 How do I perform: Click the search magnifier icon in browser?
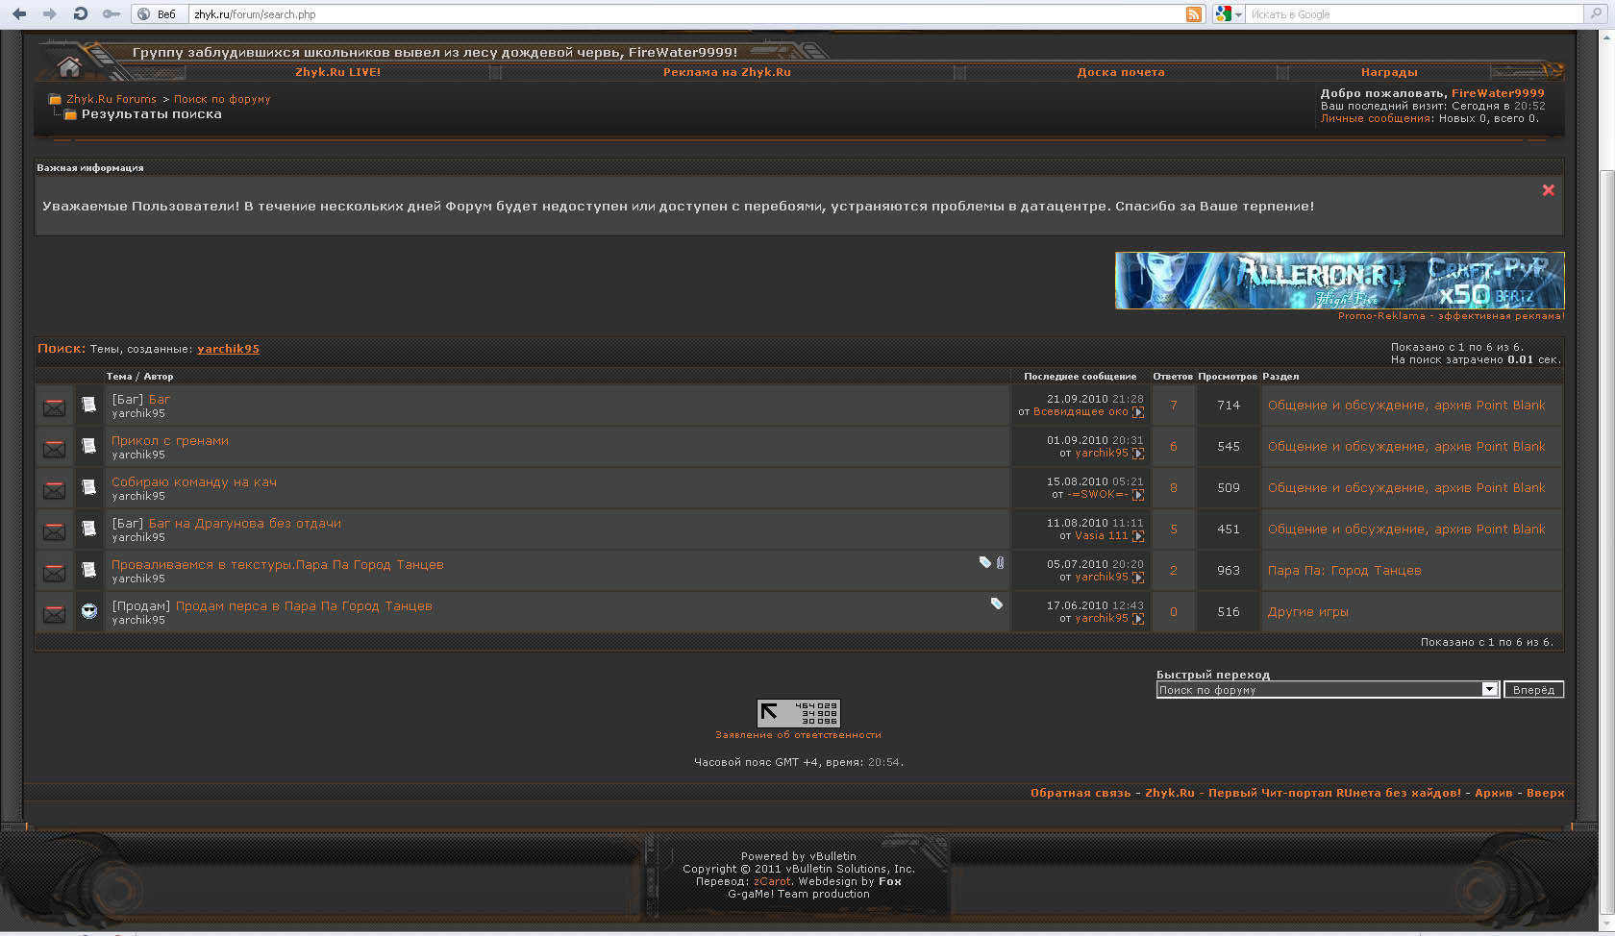pos(1595,13)
